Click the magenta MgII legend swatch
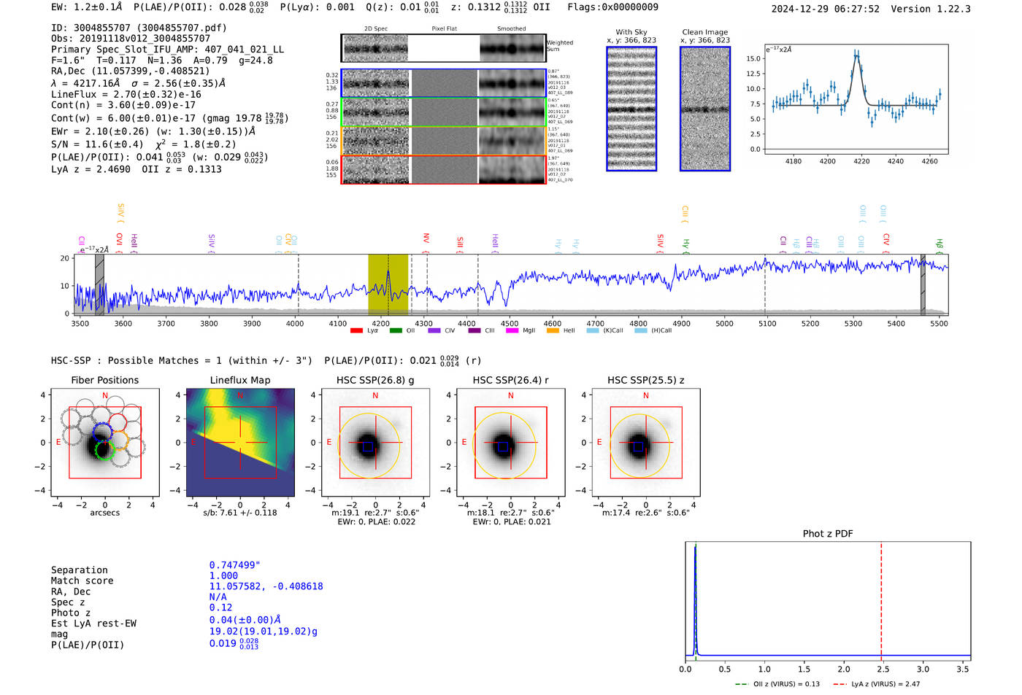 [x=512, y=331]
